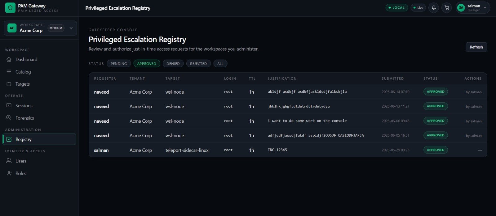Click the LOCAL environment badge
The width and height of the screenshot is (496, 216).
396,8
